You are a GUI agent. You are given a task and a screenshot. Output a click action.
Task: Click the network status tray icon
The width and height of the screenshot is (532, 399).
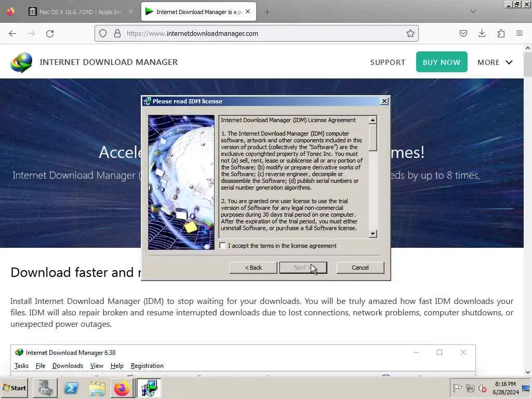tap(470, 388)
